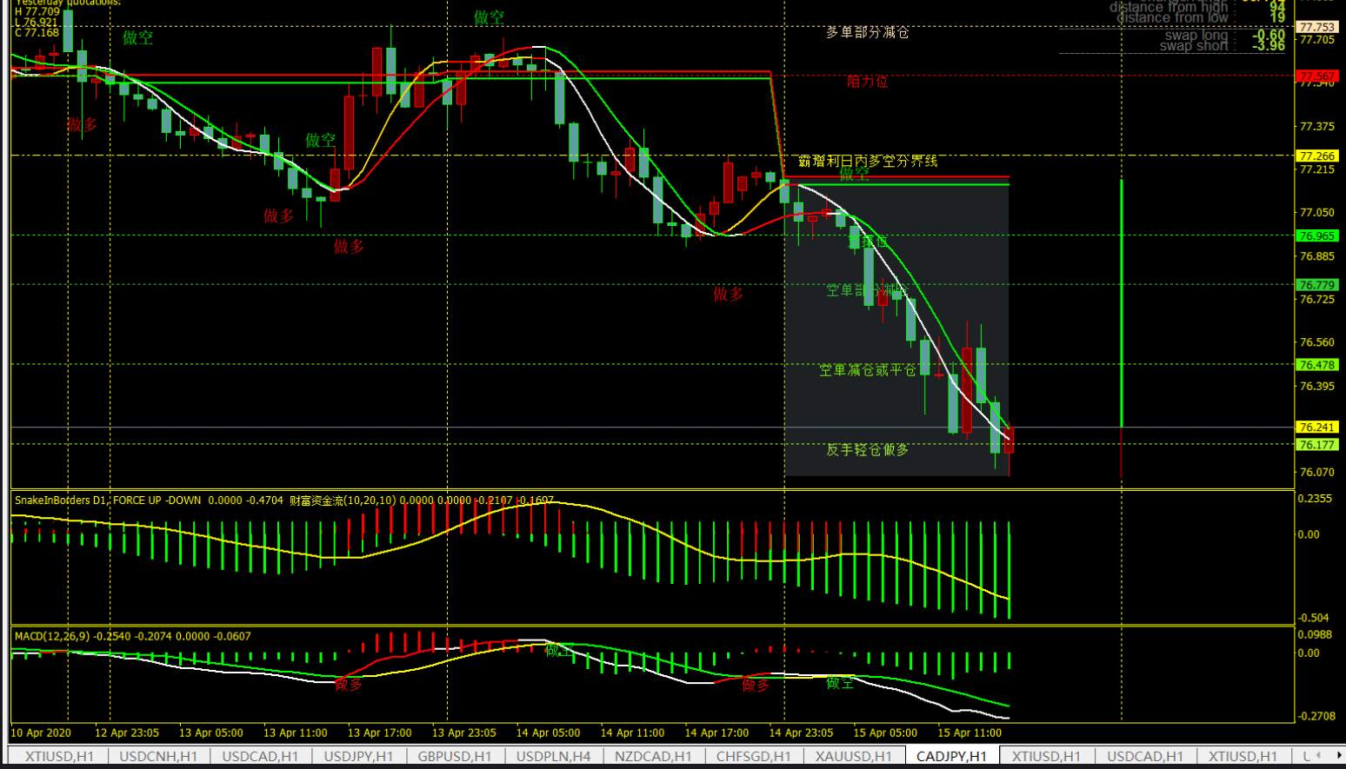Select the red '阻力位' resistance label
1346x769 pixels.
pyautogui.click(x=868, y=82)
